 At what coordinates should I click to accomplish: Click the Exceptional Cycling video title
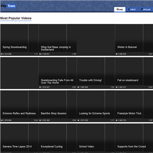pyautogui.click(x=52, y=147)
